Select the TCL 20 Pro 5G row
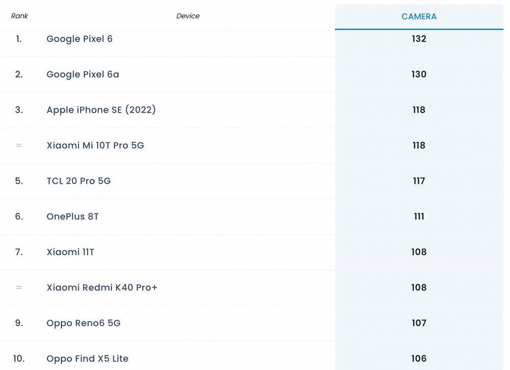 [79, 181]
